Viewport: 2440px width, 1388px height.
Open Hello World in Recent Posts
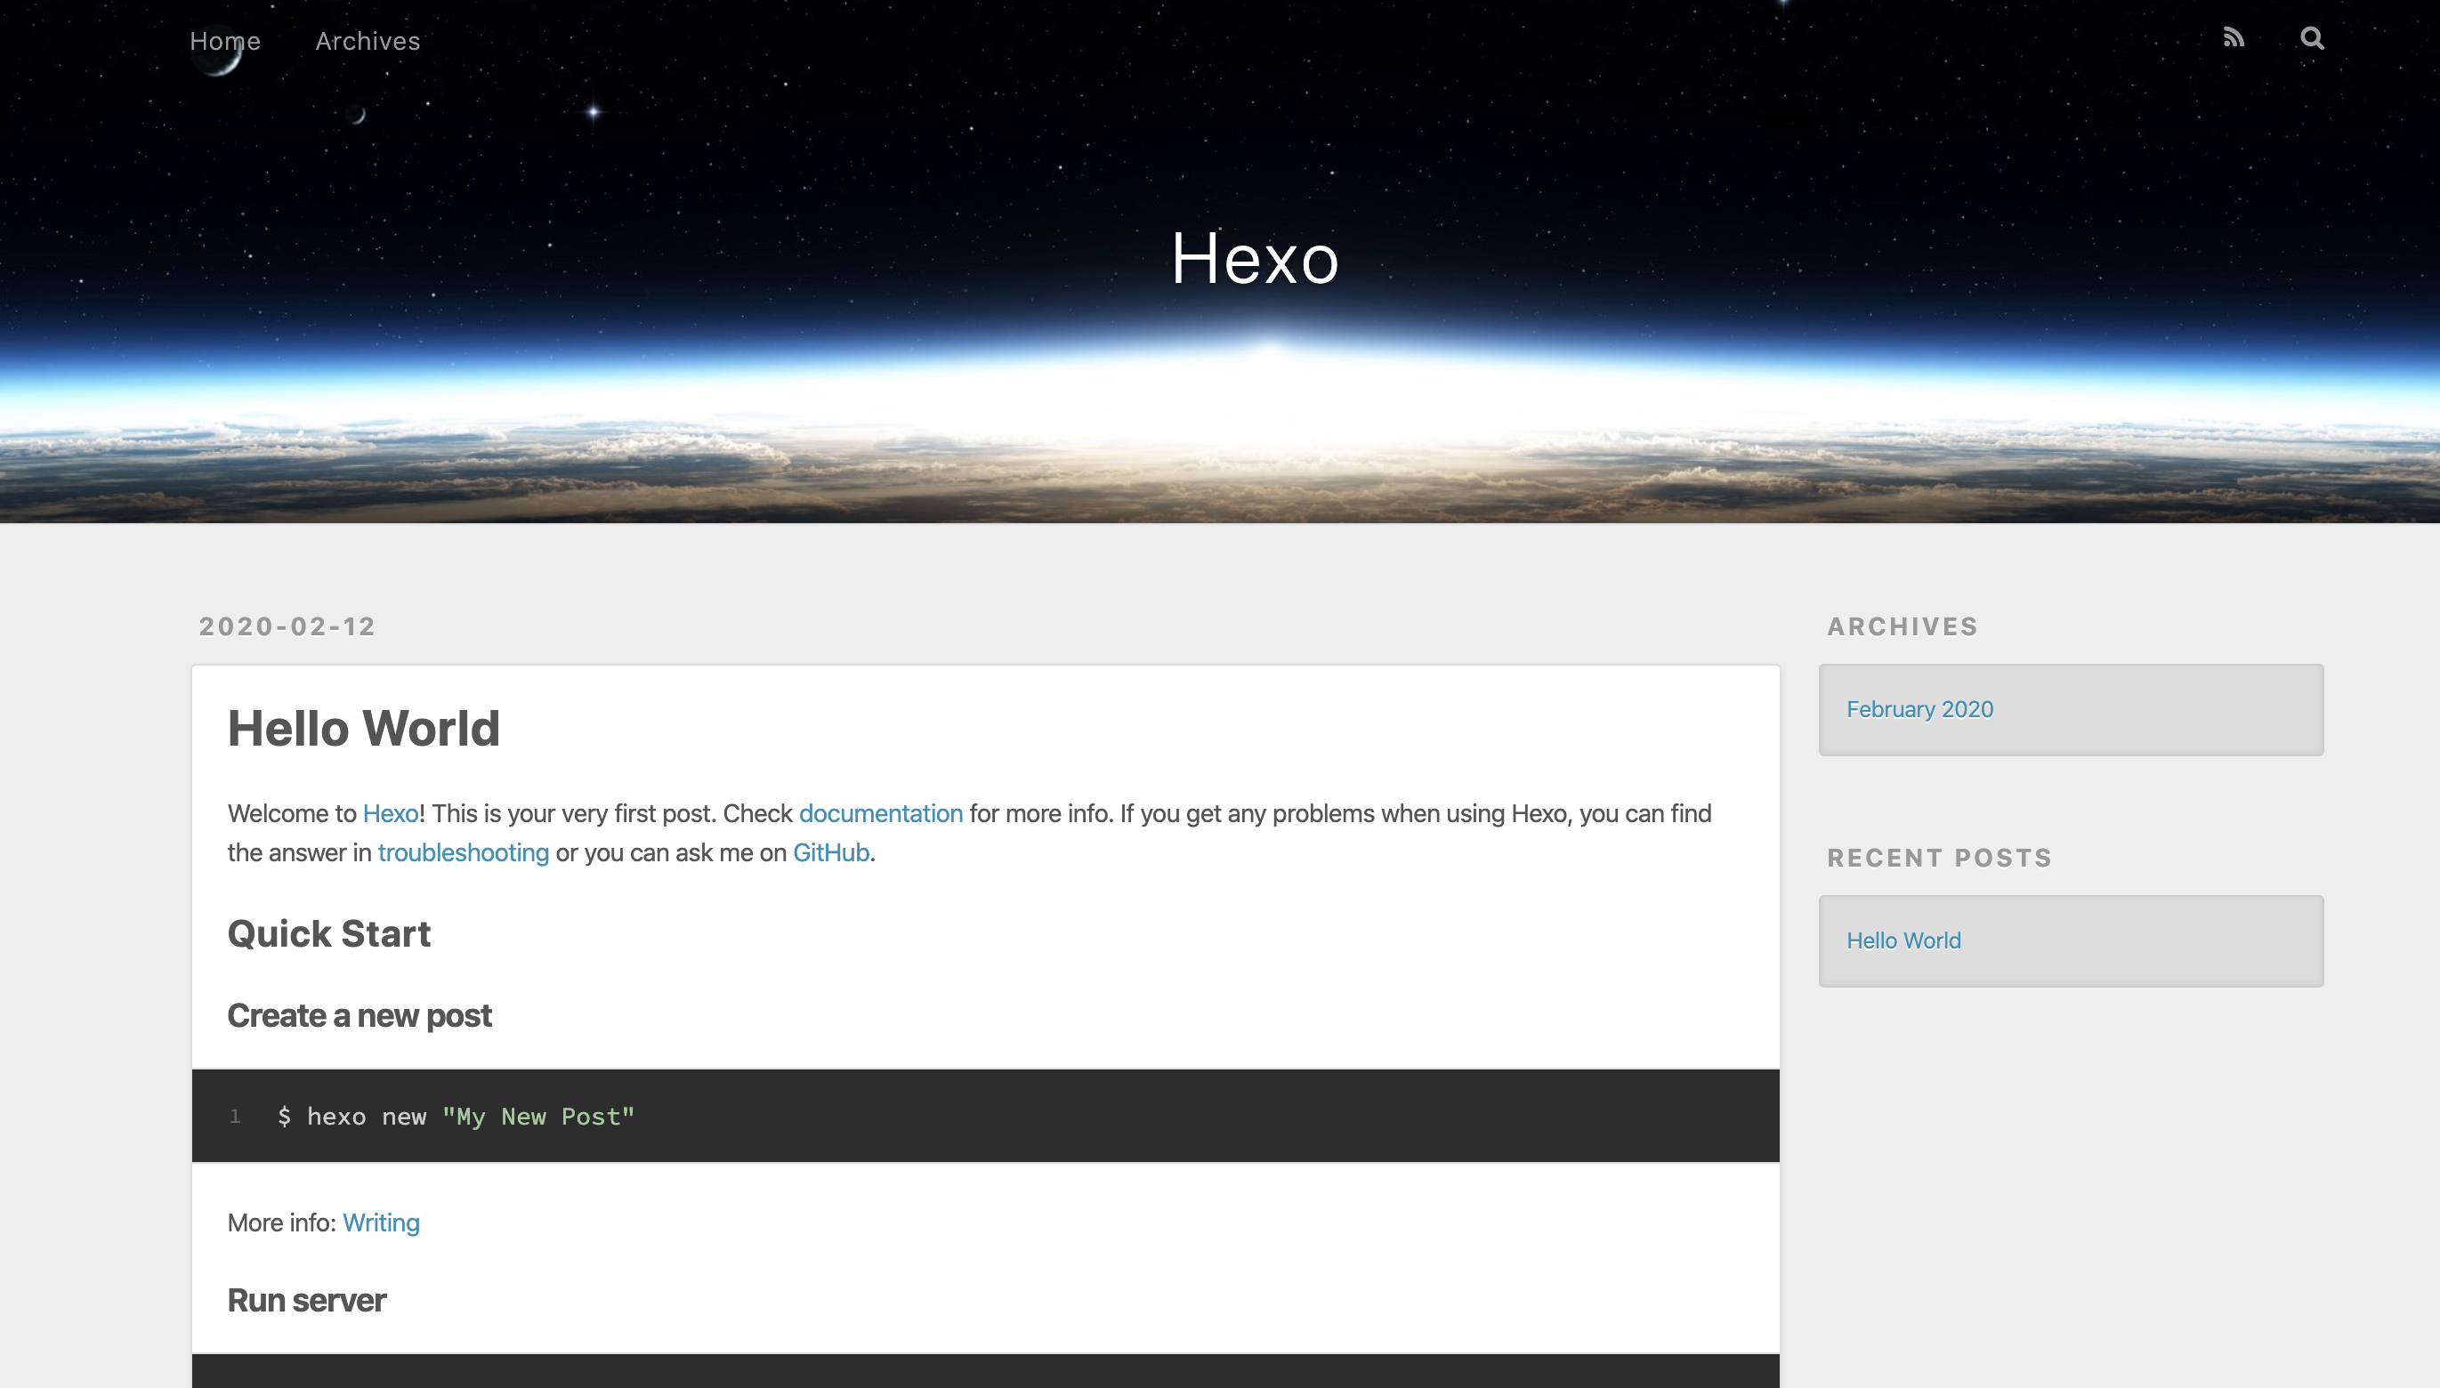[1903, 940]
